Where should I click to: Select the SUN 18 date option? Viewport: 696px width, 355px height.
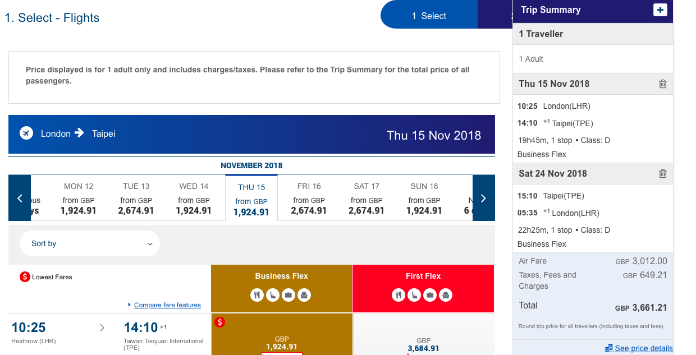tap(424, 197)
